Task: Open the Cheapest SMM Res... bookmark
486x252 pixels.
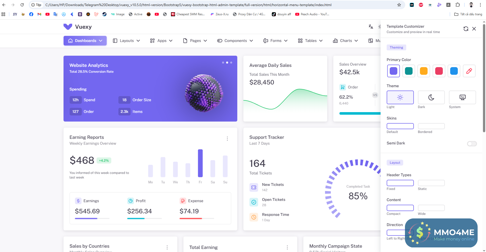Action: [188, 14]
